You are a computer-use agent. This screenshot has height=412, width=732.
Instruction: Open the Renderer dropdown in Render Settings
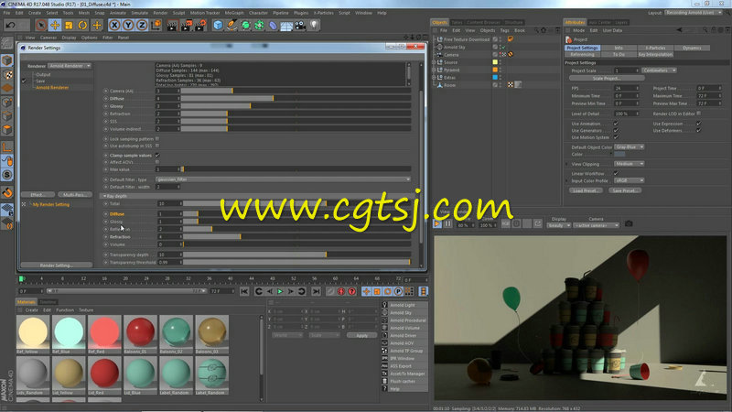pyautogui.click(x=70, y=66)
